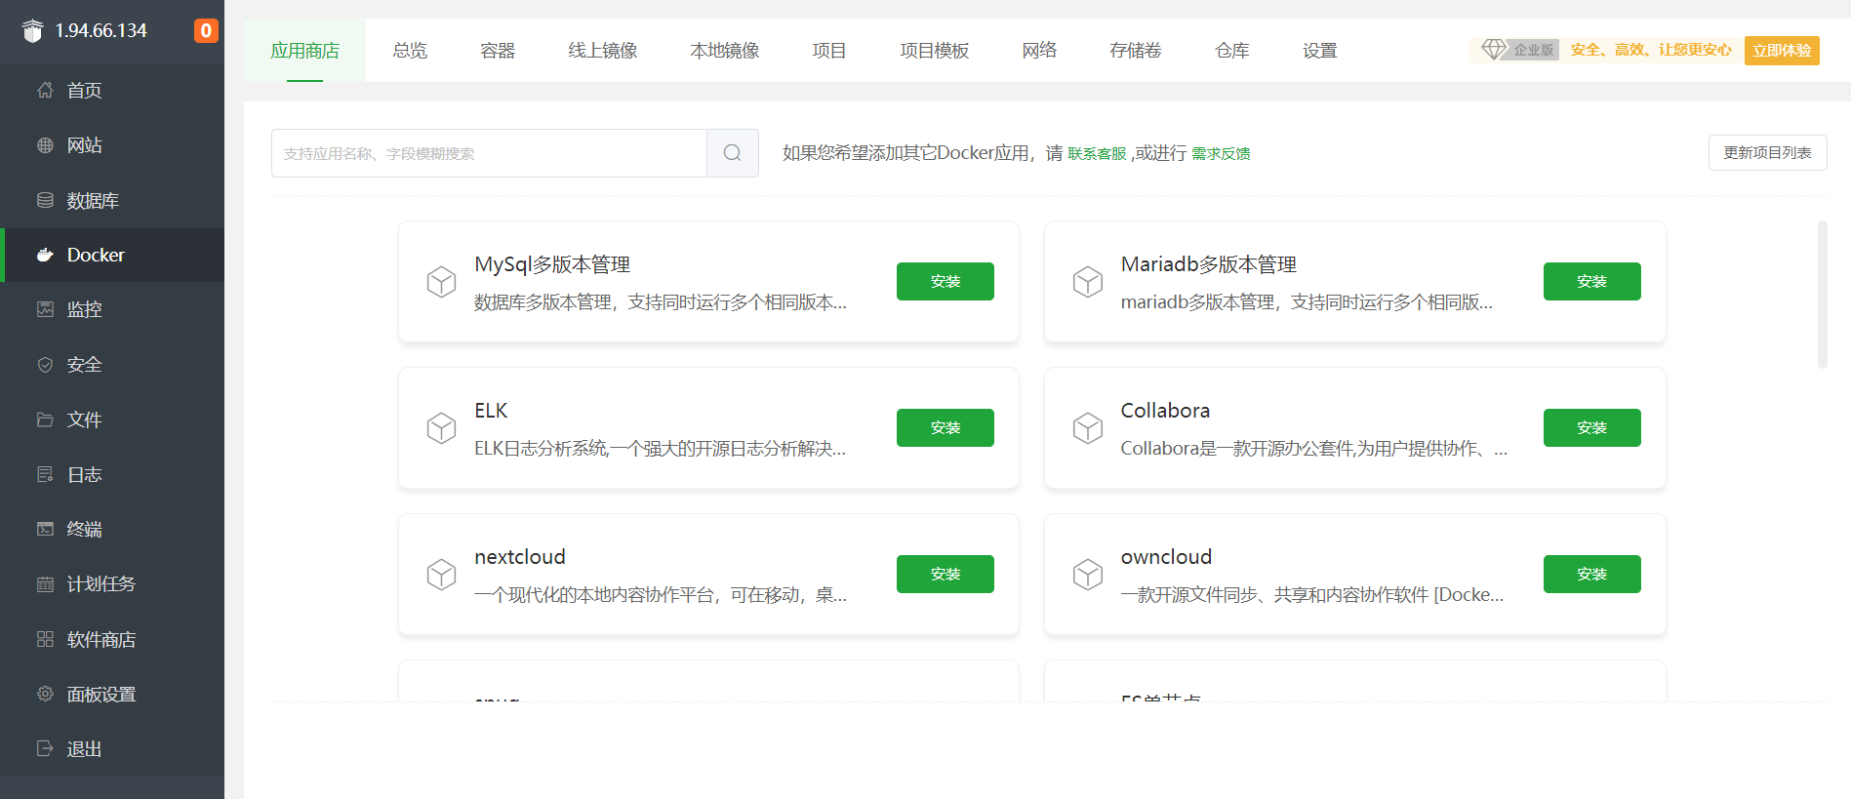
Task: Click the 安全、高效、让您更安心 promo text
Action: tap(1651, 50)
